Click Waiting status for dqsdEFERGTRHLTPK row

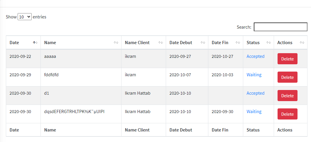point(254,112)
